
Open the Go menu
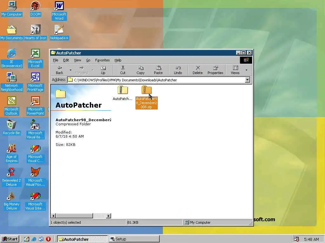(x=88, y=60)
